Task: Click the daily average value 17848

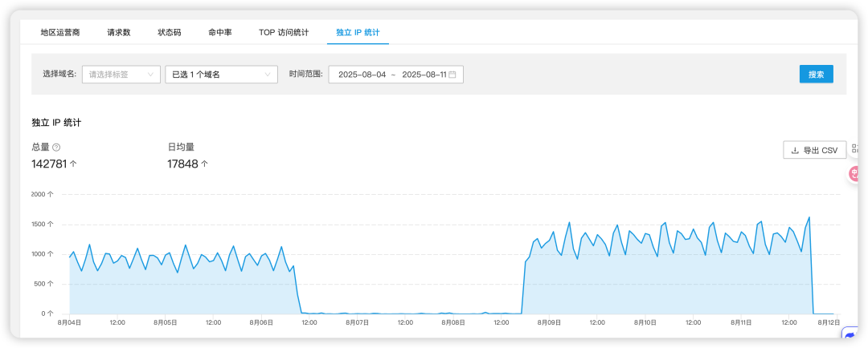Action: pos(182,164)
